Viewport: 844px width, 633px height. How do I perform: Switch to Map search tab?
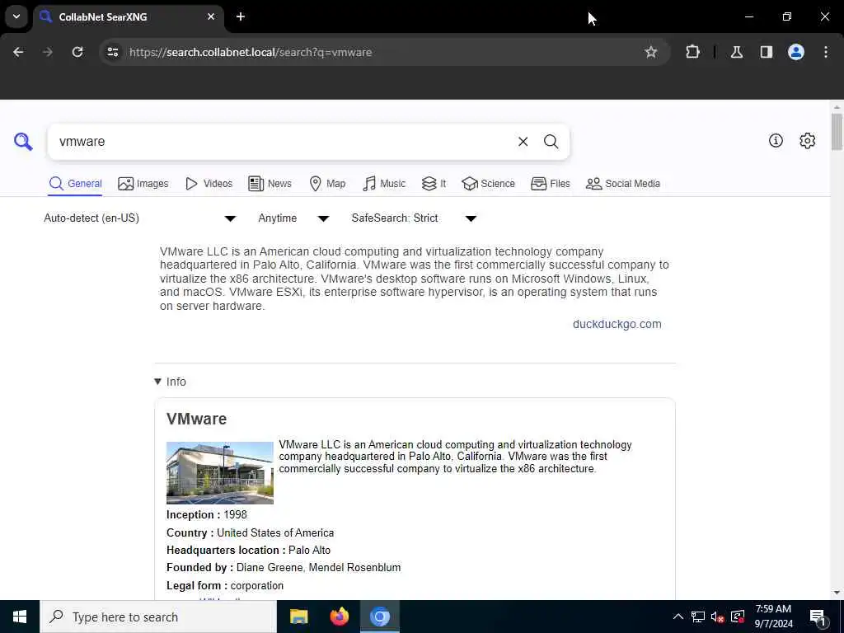tap(327, 184)
